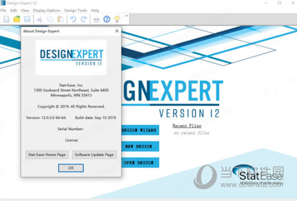Screen dimensions: 297x201
Task: Click the Design-Expert app icon in title bar
Action: [x=3, y=3]
